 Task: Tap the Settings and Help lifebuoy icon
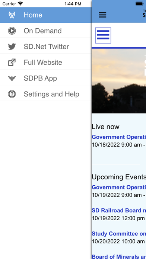[12, 94]
